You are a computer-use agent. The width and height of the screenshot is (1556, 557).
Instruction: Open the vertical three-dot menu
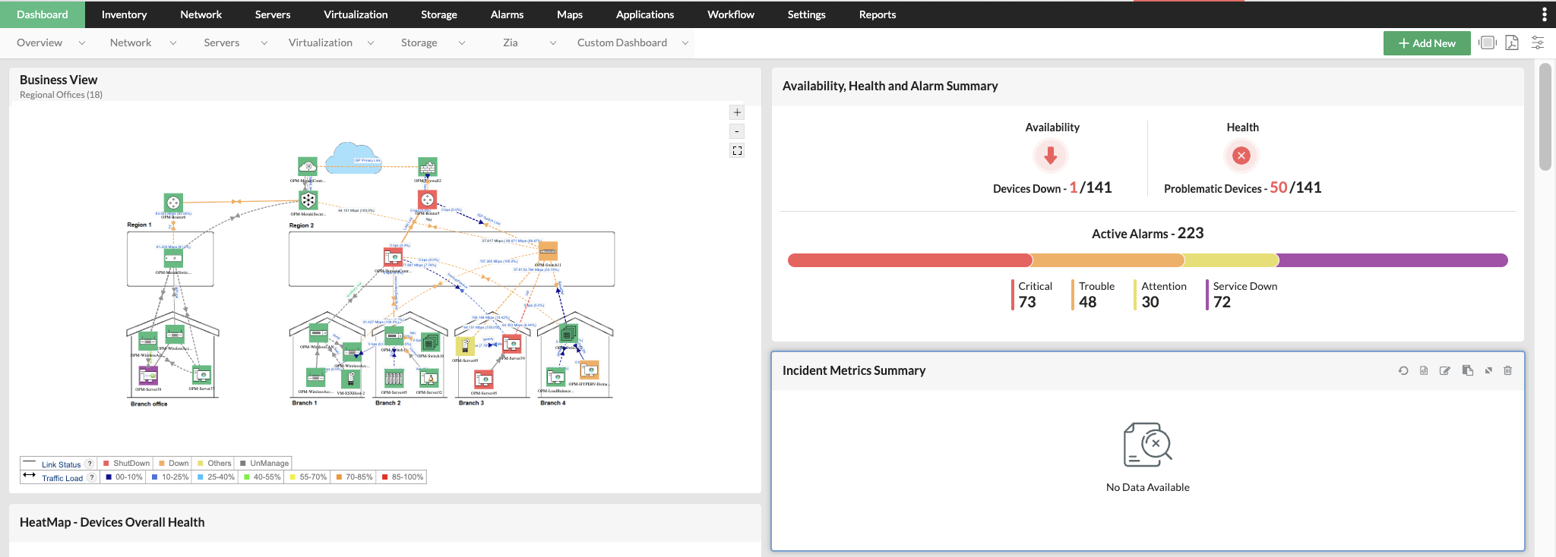1544,14
